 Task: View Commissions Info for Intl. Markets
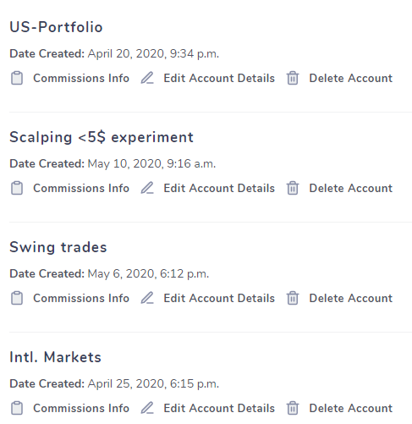click(x=81, y=408)
